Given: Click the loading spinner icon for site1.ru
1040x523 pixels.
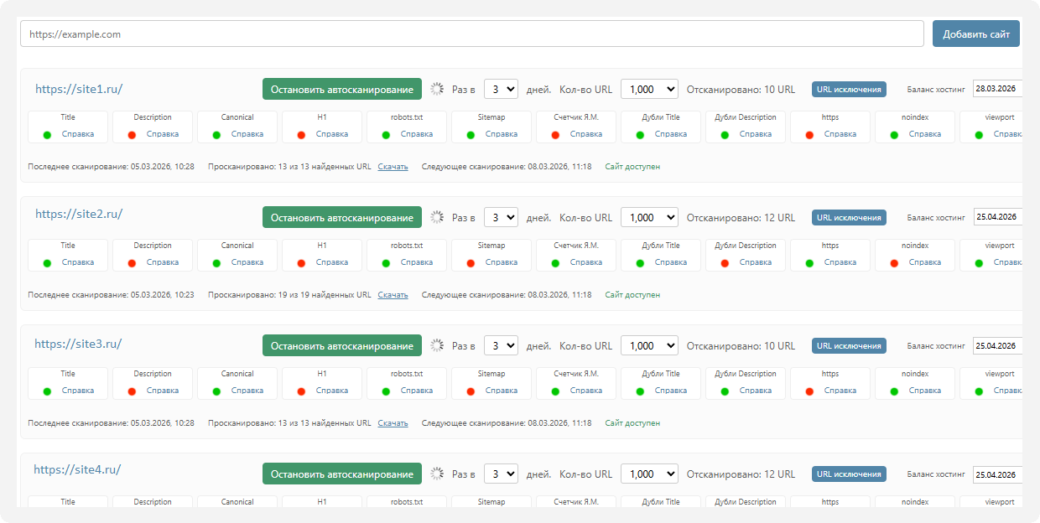Looking at the screenshot, I should [437, 89].
